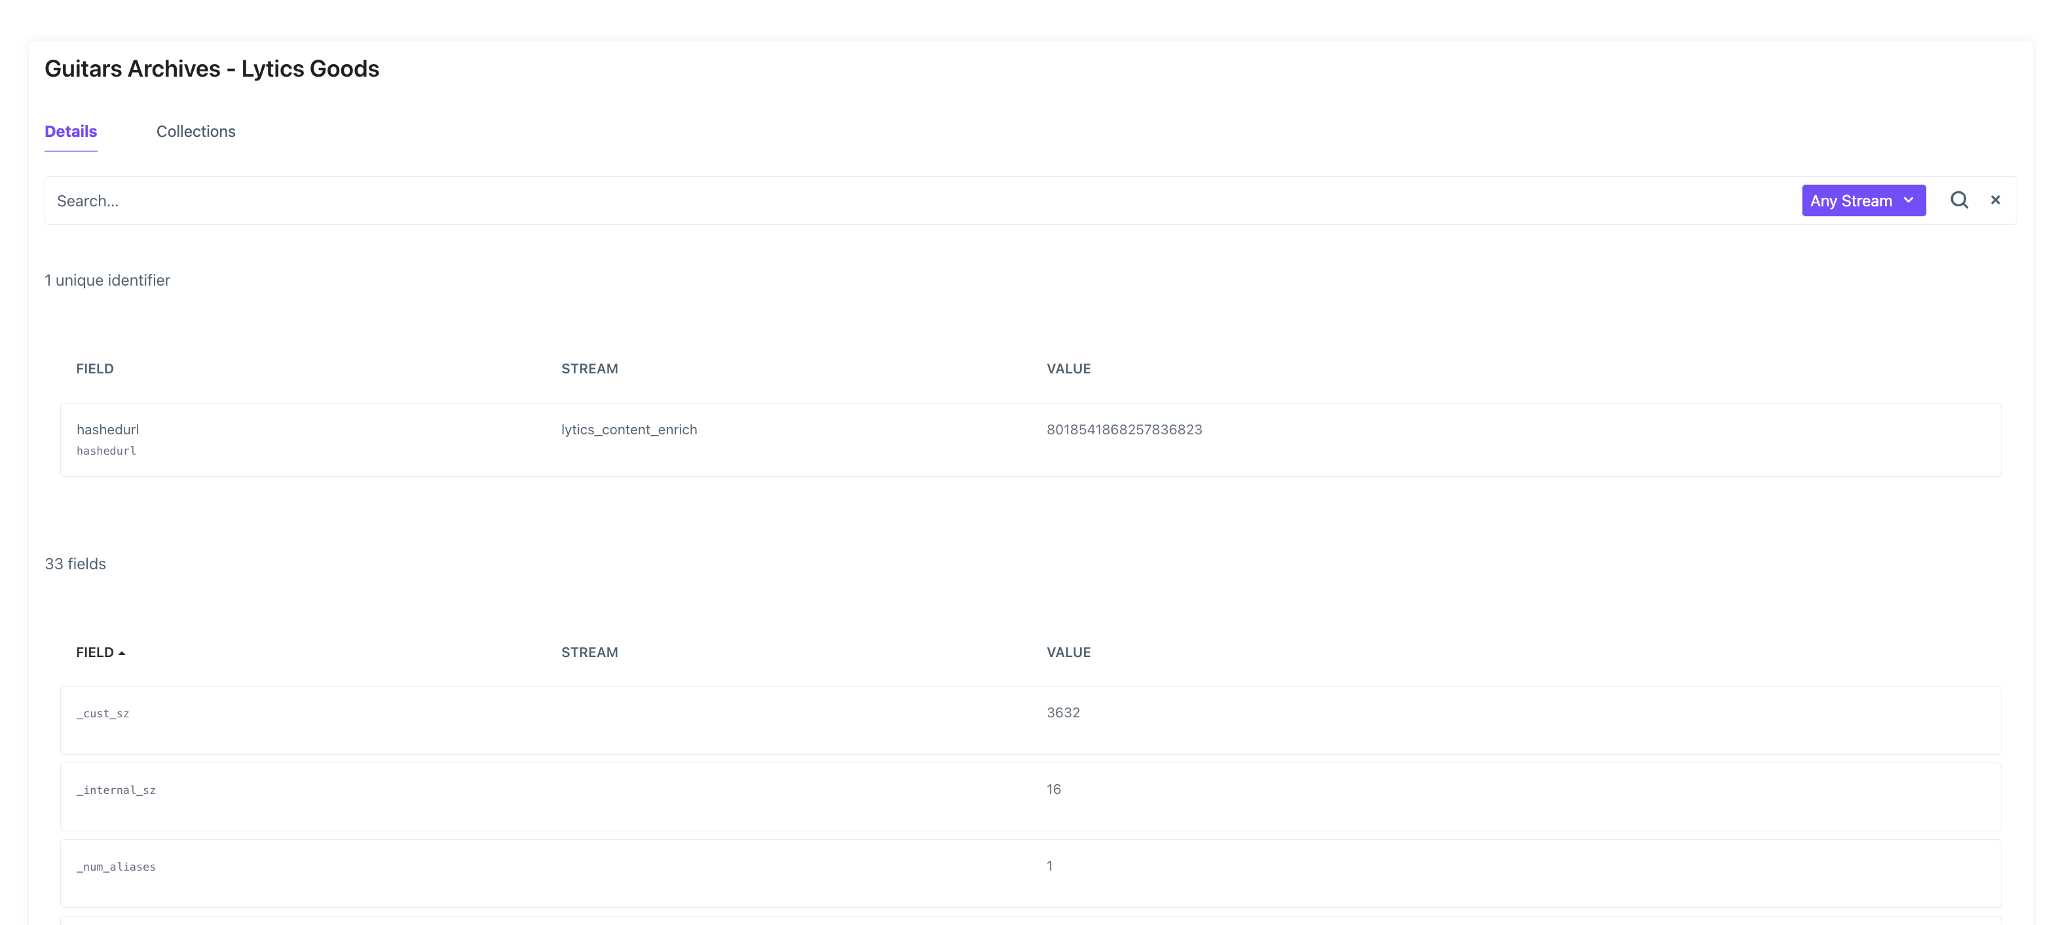Click the VALUE header in the identifier table
The width and height of the screenshot is (2050, 925).
[x=1069, y=369]
